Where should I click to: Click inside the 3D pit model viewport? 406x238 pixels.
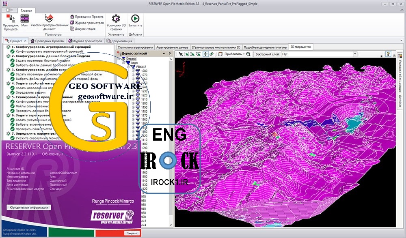click(x=285, y=142)
